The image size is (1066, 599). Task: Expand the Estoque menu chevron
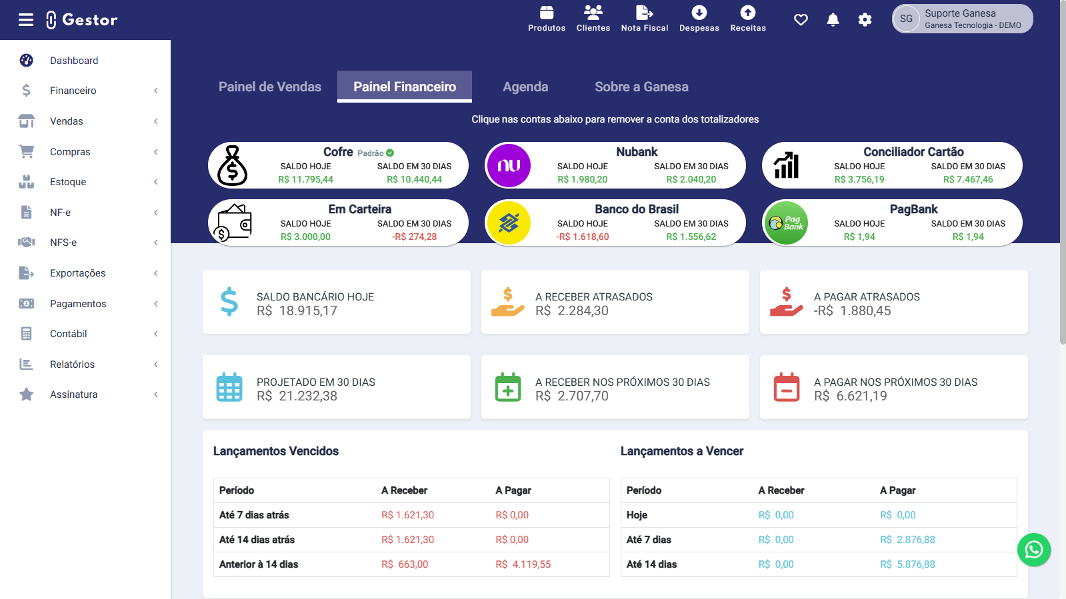[156, 182]
